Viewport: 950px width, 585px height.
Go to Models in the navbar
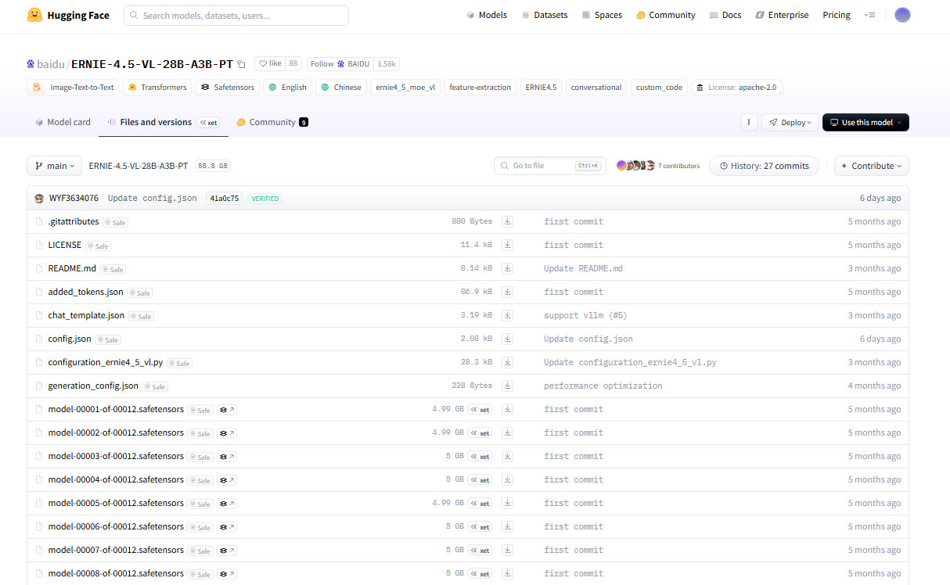pyautogui.click(x=487, y=15)
